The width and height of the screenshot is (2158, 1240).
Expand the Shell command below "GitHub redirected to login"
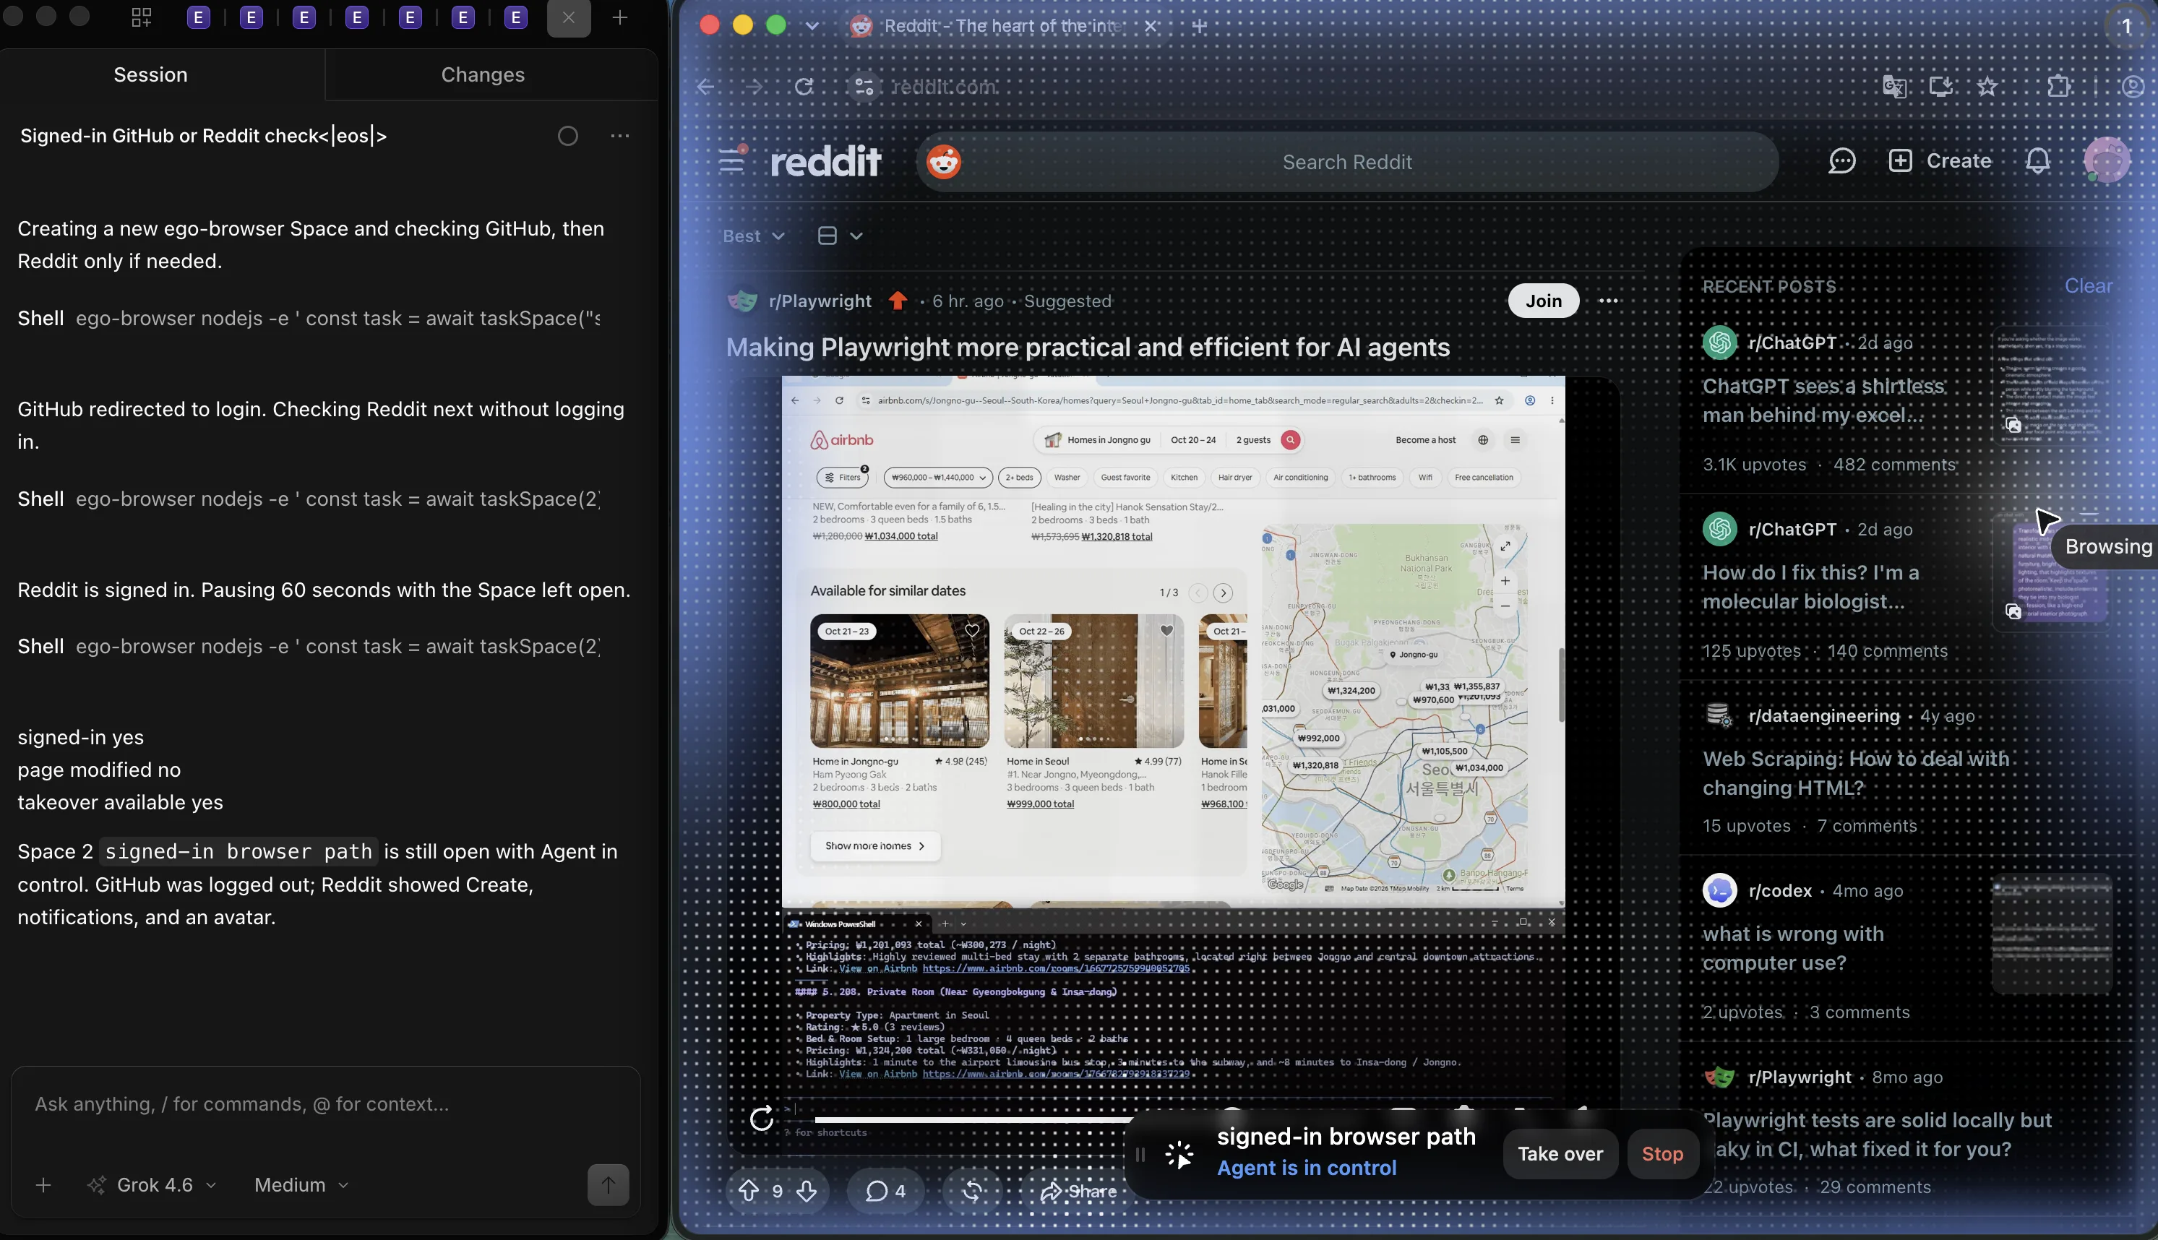pyautogui.click(x=309, y=499)
